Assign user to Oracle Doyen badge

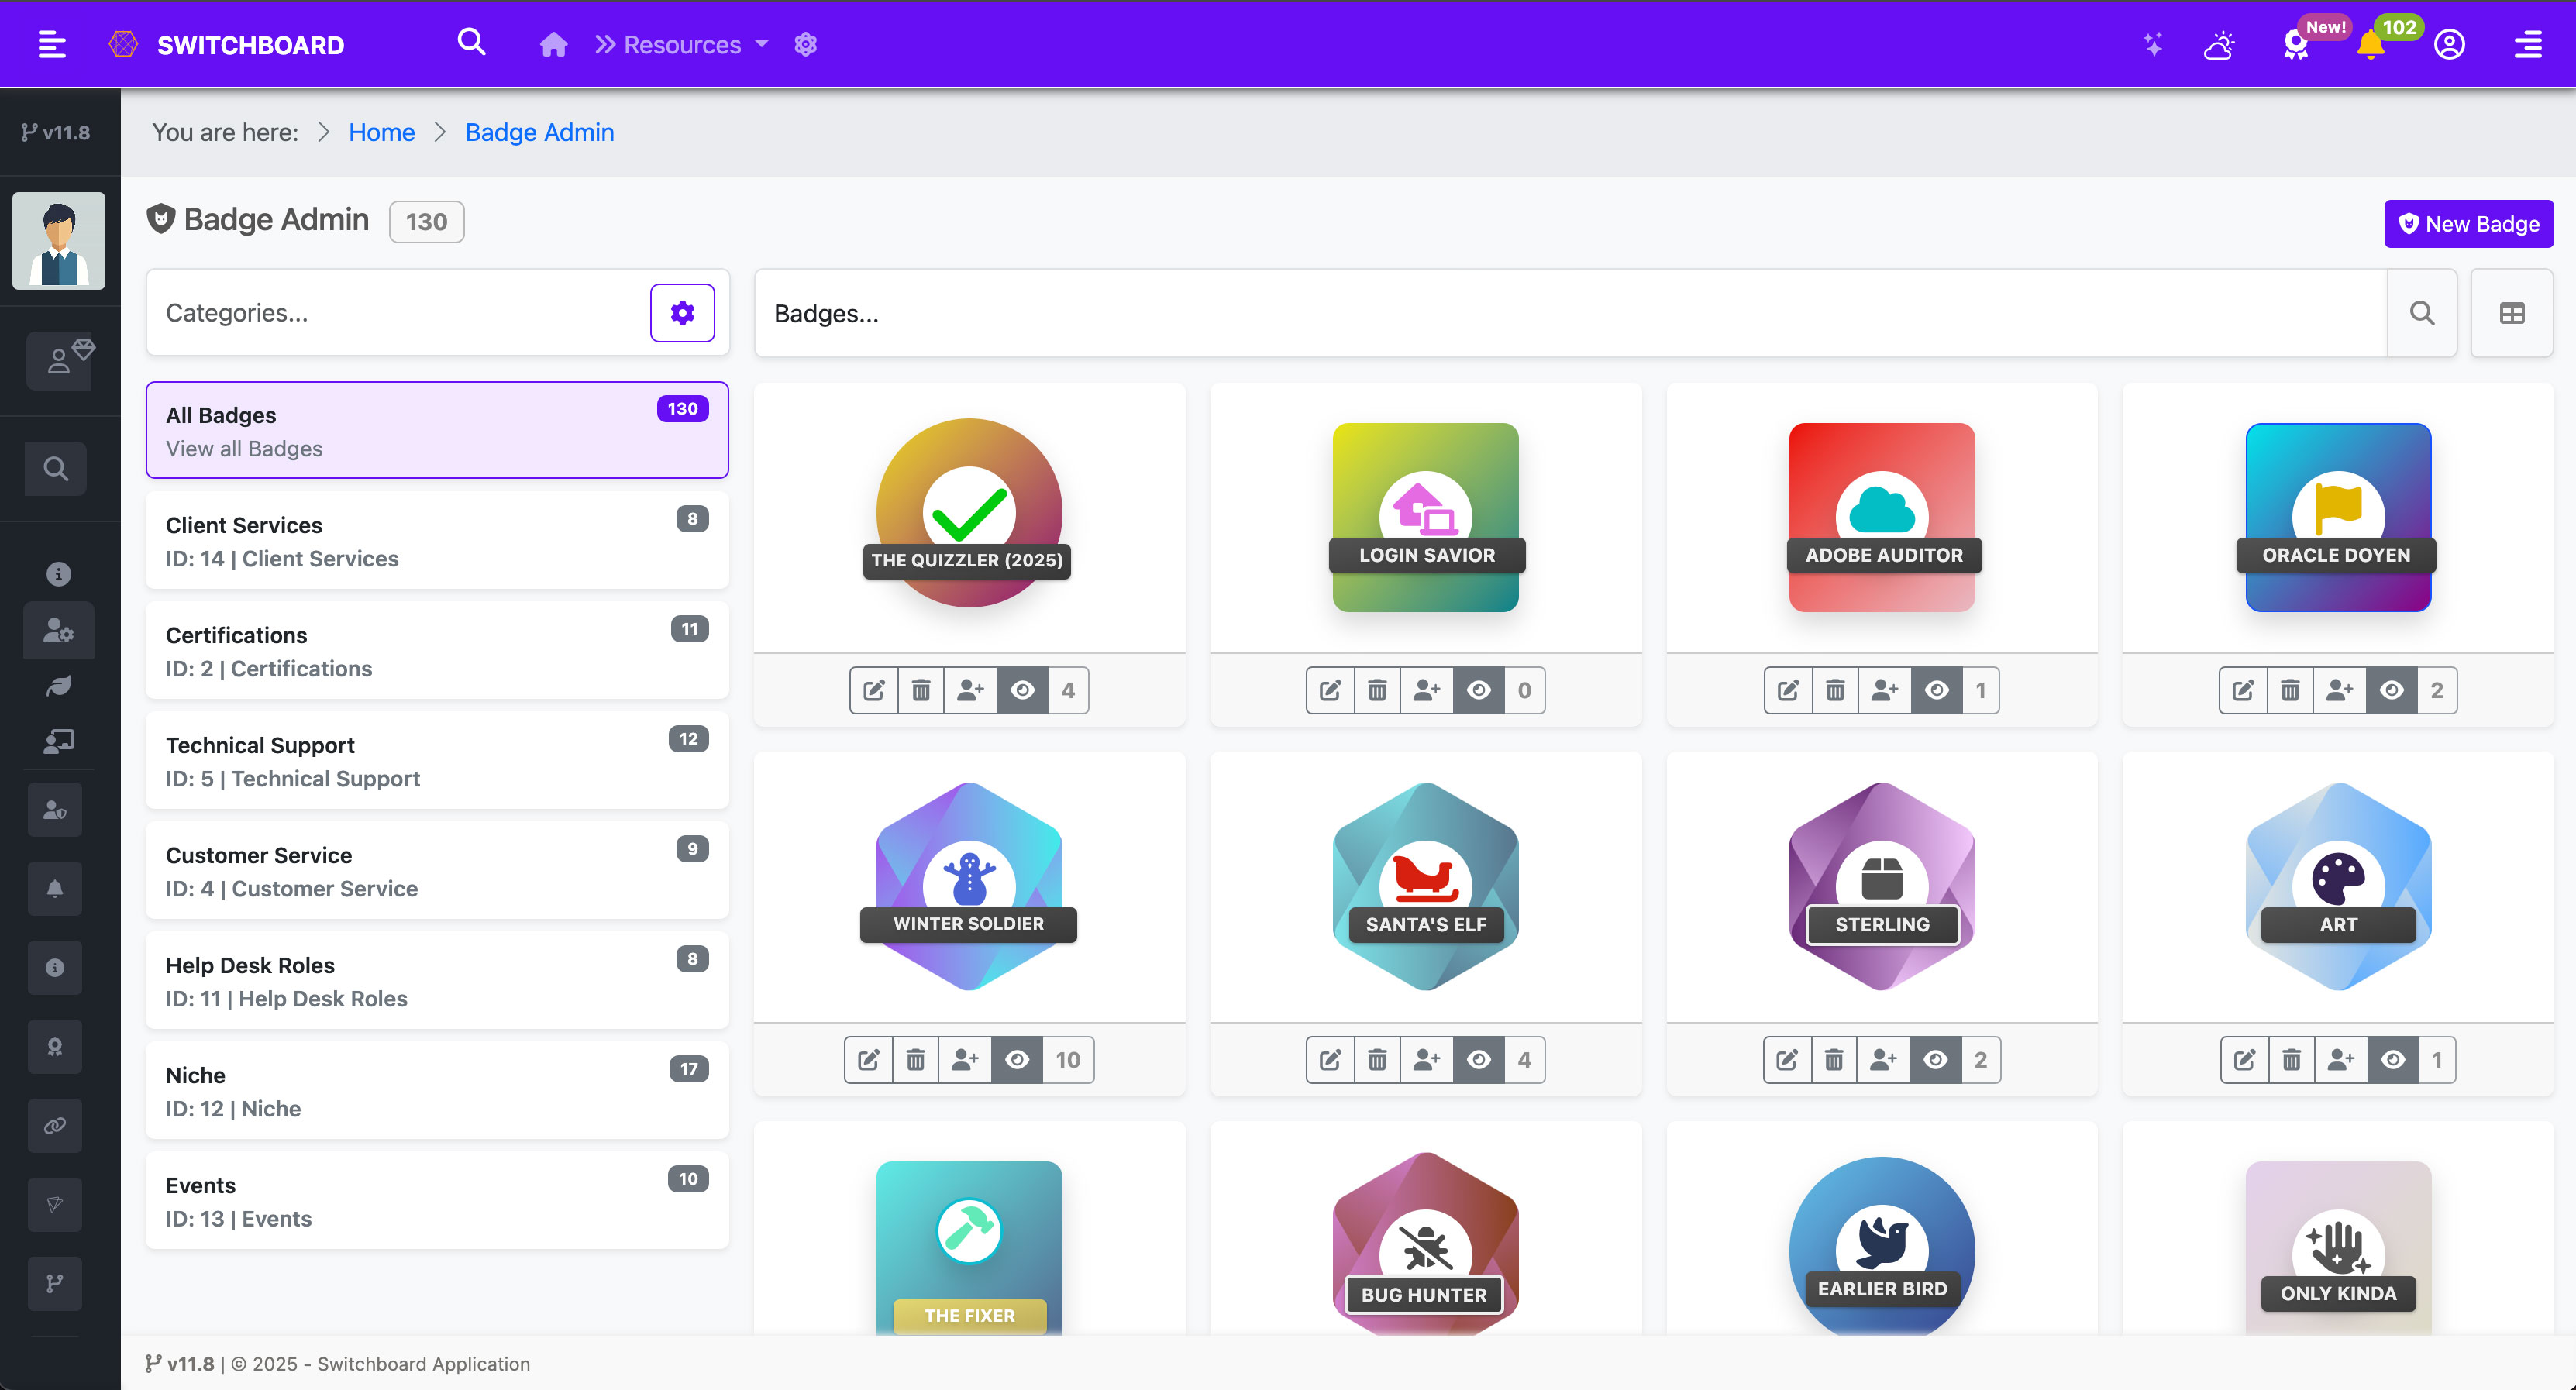[x=2339, y=690]
